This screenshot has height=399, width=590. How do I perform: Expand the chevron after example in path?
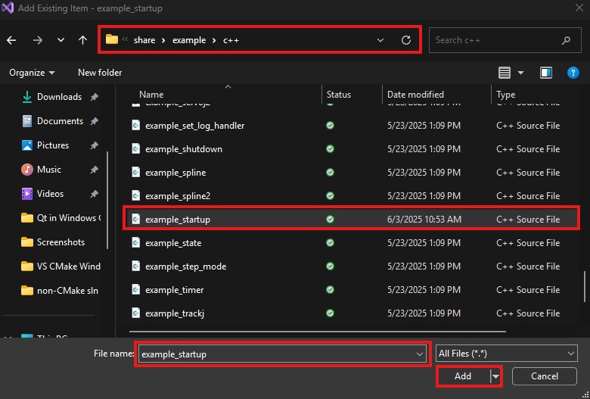[x=214, y=40]
